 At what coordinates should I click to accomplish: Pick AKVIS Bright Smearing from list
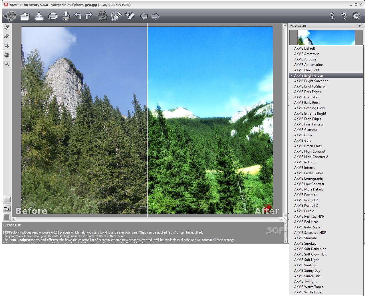(x=326, y=81)
